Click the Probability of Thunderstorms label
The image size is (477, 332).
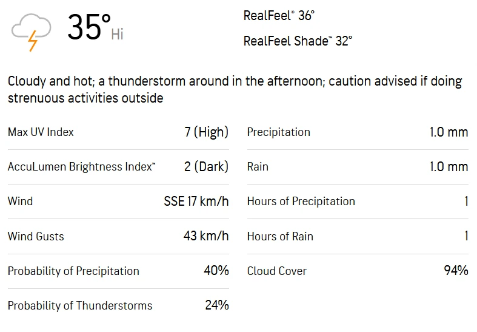pos(80,305)
